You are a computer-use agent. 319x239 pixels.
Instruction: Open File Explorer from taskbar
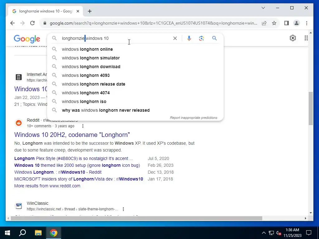coord(38,233)
